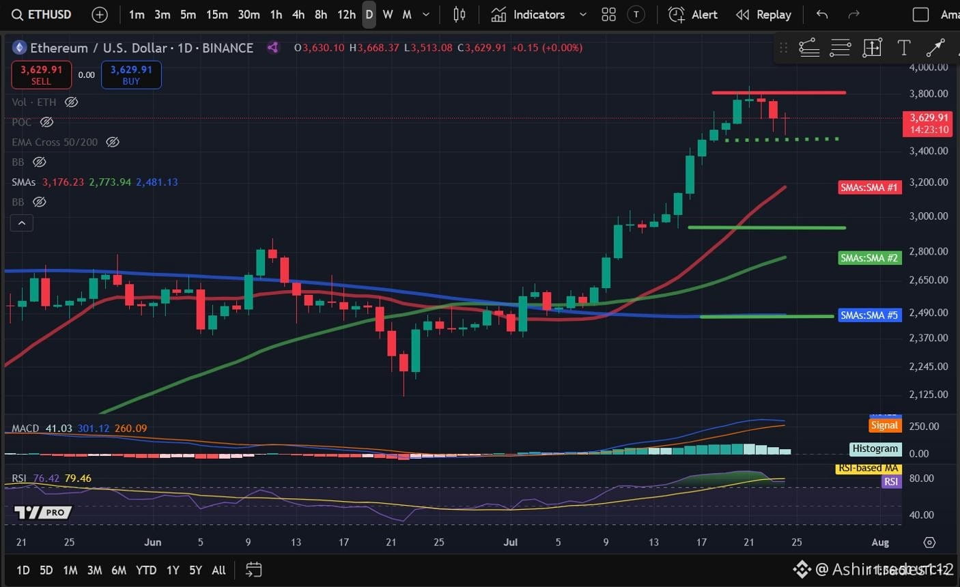Click the 4,000.00 price scale label
The width and height of the screenshot is (960, 587).
click(x=929, y=67)
